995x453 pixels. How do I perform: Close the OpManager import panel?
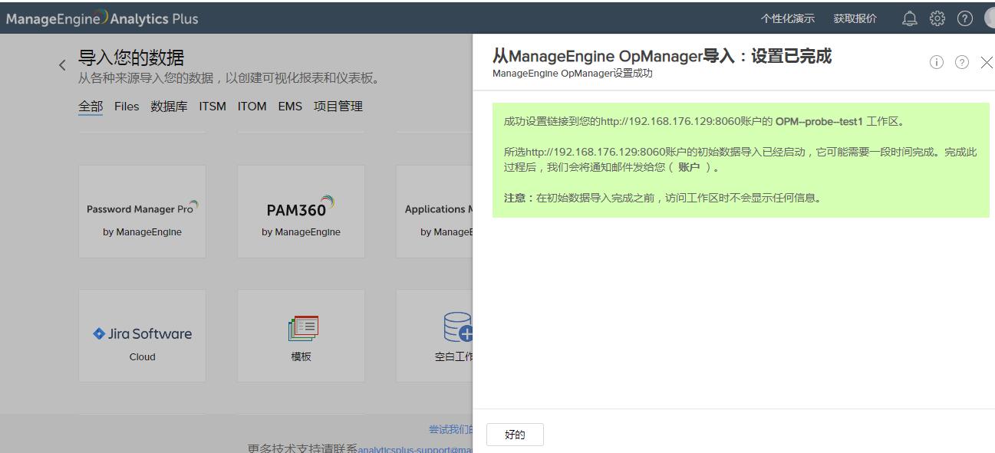pyautogui.click(x=987, y=63)
